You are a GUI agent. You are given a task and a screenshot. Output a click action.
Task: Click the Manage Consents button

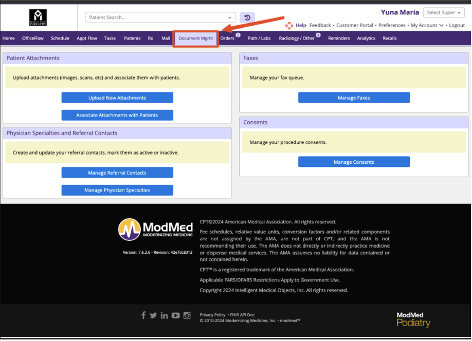point(354,162)
